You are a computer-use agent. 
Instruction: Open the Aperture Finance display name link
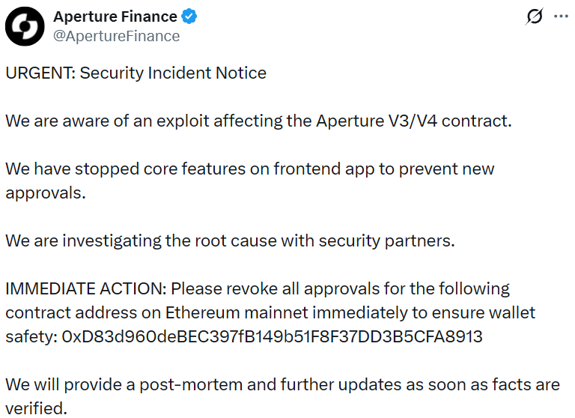pyautogui.click(x=115, y=16)
